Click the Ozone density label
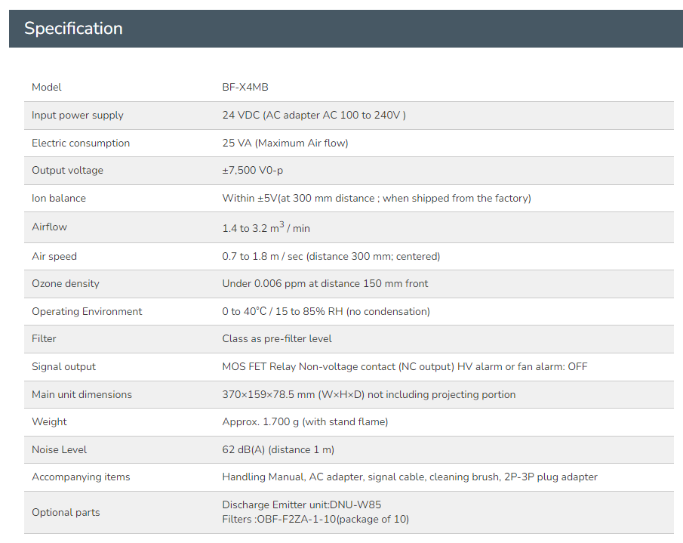683x543 pixels. (66, 284)
